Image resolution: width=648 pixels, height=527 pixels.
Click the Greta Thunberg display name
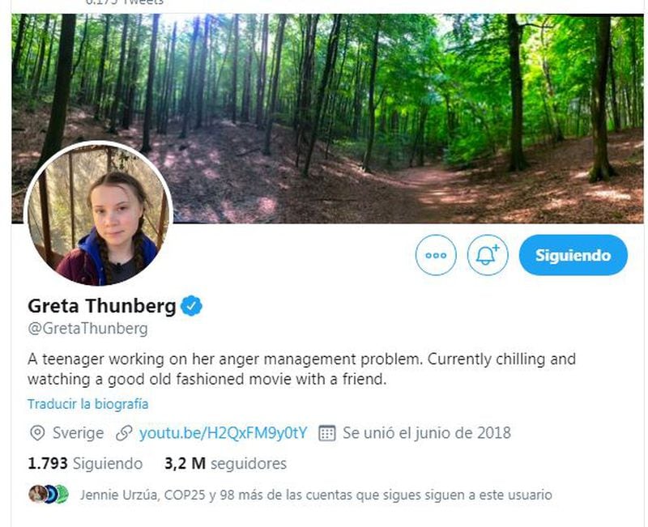point(102,306)
